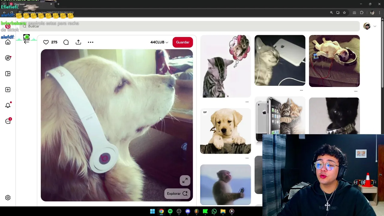Open OBS Studio from taskbar

point(179,211)
